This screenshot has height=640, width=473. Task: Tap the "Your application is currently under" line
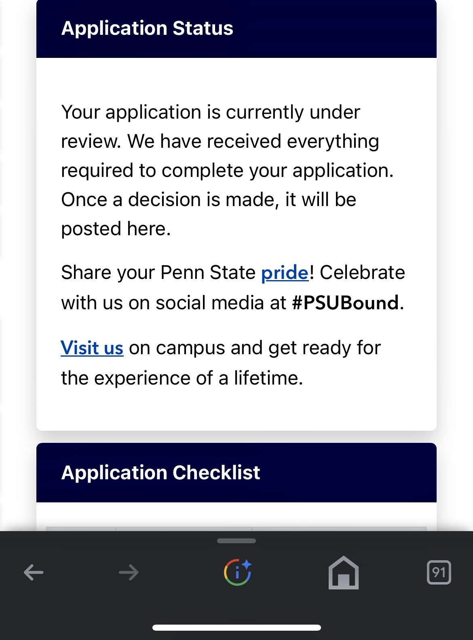[x=211, y=112]
